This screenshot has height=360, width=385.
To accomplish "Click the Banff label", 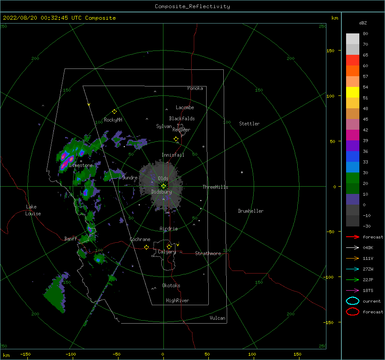I will pos(71,238).
